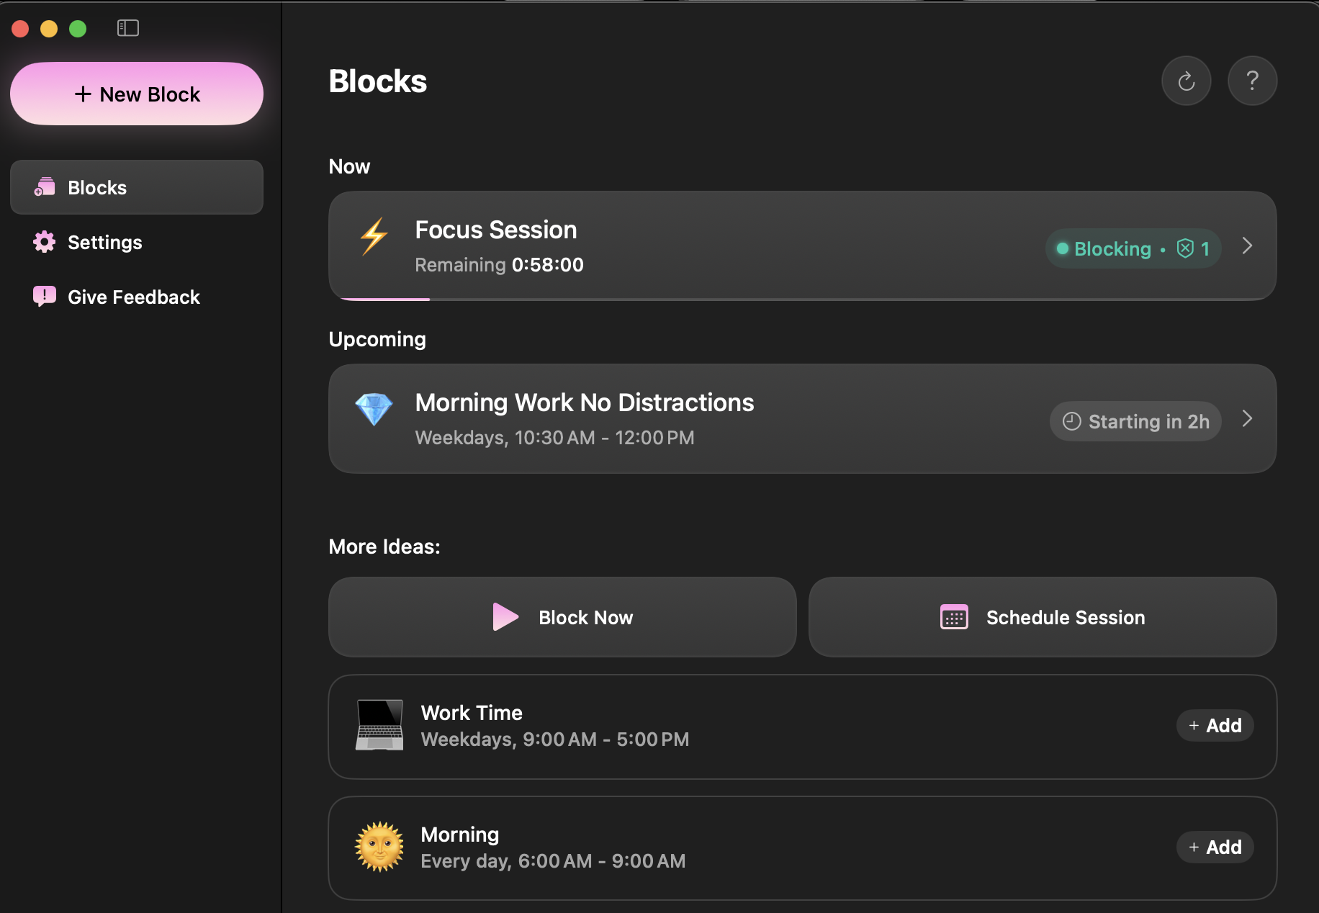Click the Remaining 0:58:00 timer text
Screen dimensions: 1319x913
[499, 265]
